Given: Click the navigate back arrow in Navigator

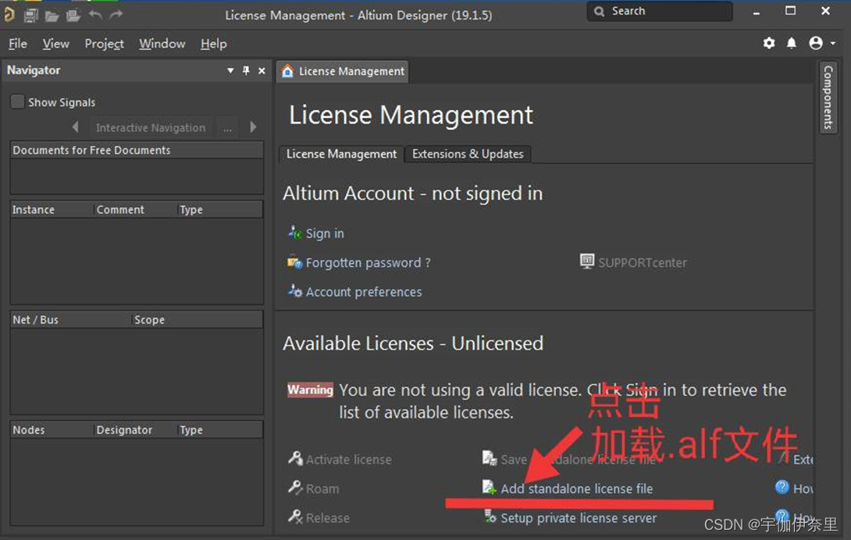Looking at the screenshot, I should click(x=76, y=127).
